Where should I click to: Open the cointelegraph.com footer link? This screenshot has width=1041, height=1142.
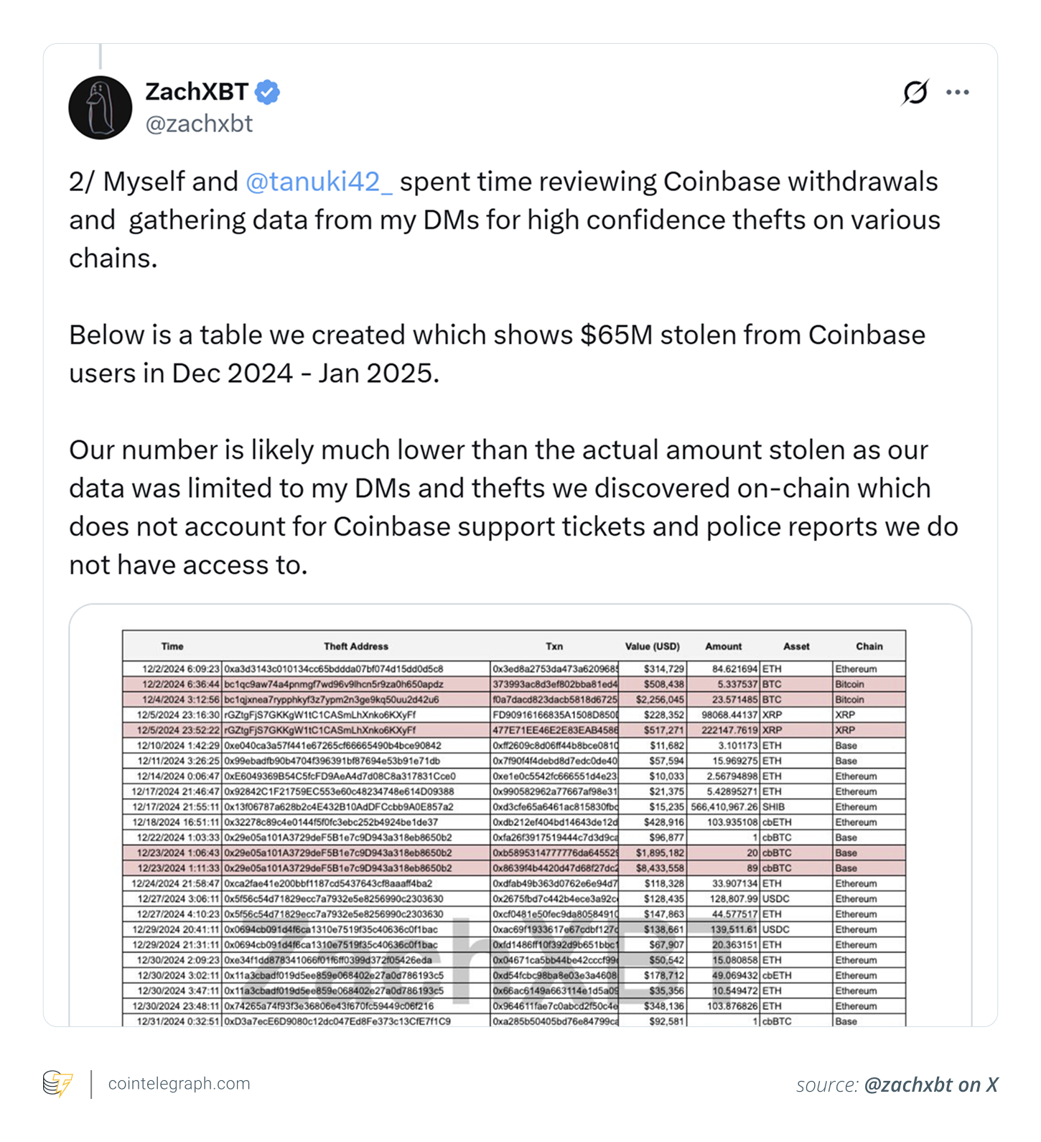tap(179, 1083)
